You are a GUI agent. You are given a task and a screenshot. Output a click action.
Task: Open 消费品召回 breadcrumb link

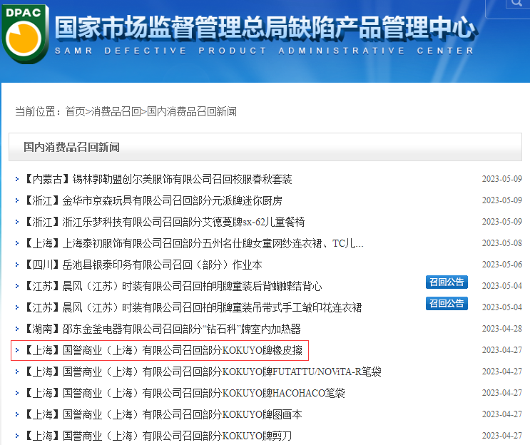(116, 111)
